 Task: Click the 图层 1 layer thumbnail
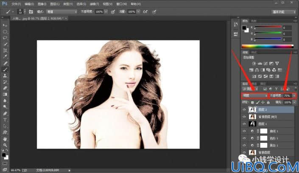pyautogui.click(x=252, y=124)
